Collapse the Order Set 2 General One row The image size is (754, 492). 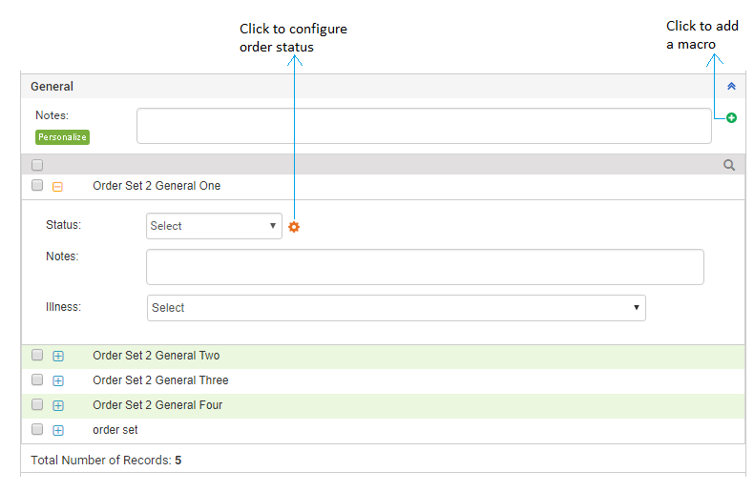(x=57, y=187)
